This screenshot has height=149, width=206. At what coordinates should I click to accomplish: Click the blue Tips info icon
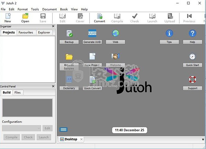pyautogui.click(x=169, y=33)
